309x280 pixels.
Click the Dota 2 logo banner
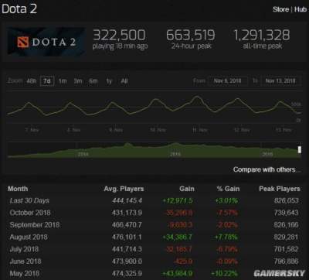(x=46, y=41)
